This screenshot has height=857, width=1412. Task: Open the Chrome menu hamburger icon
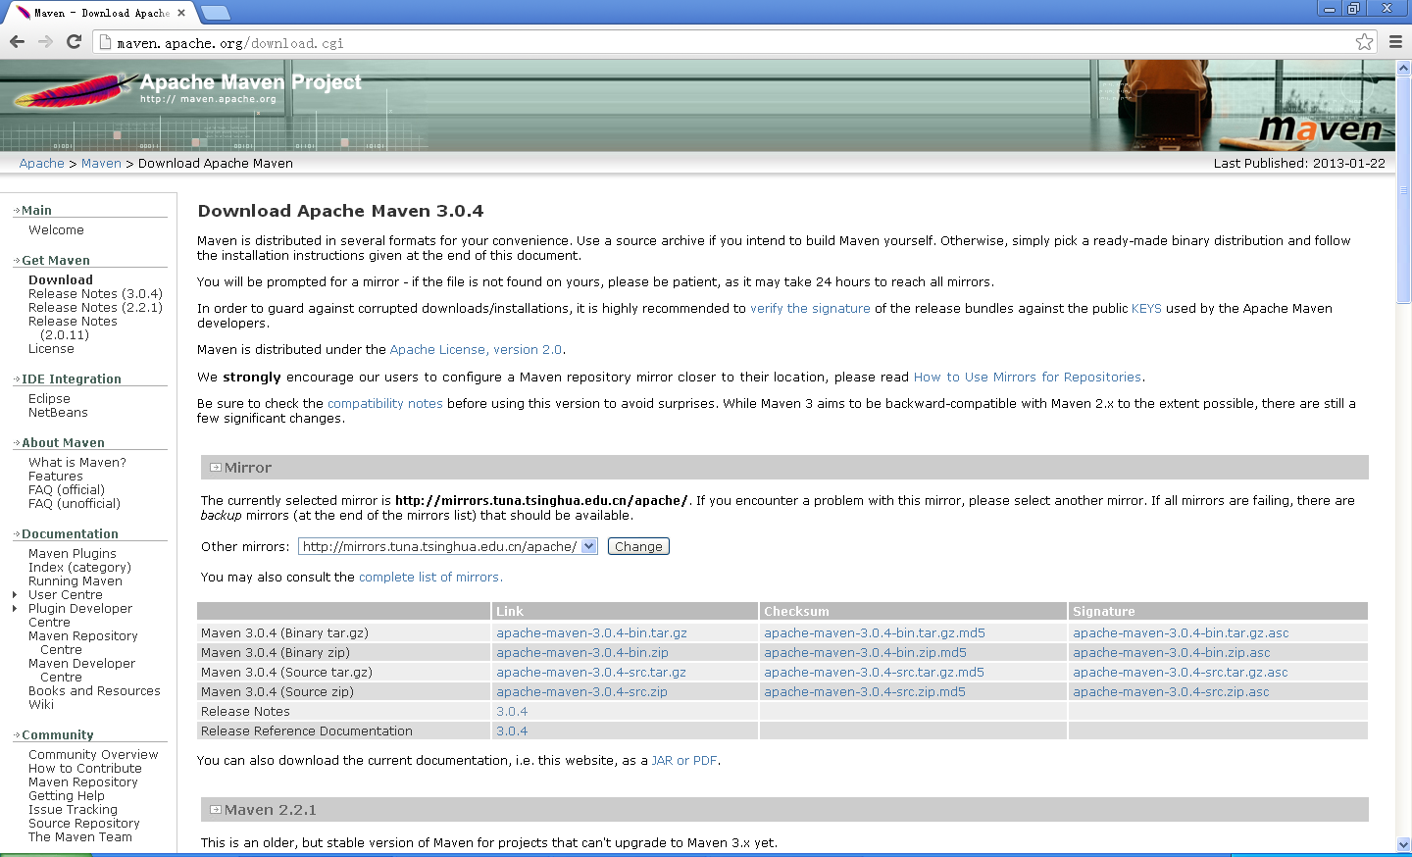coord(1395,41)
